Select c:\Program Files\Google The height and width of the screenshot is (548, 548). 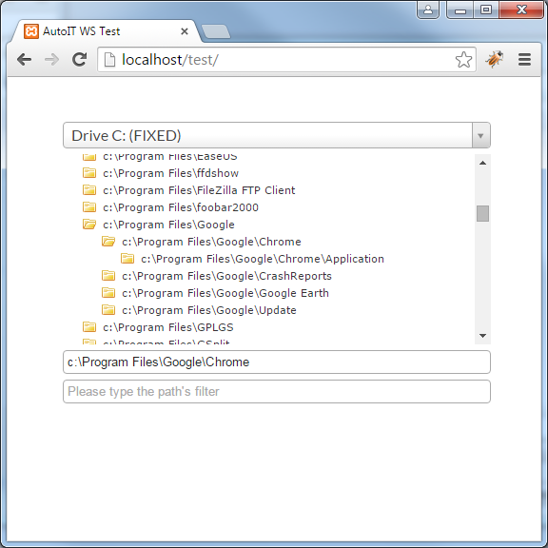[168, 225]
